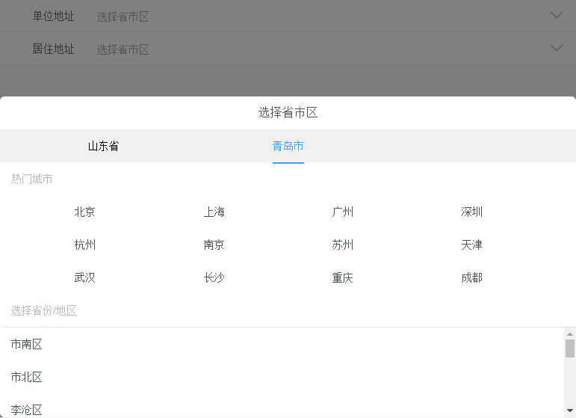Select the 青岛市 tab

288,146
